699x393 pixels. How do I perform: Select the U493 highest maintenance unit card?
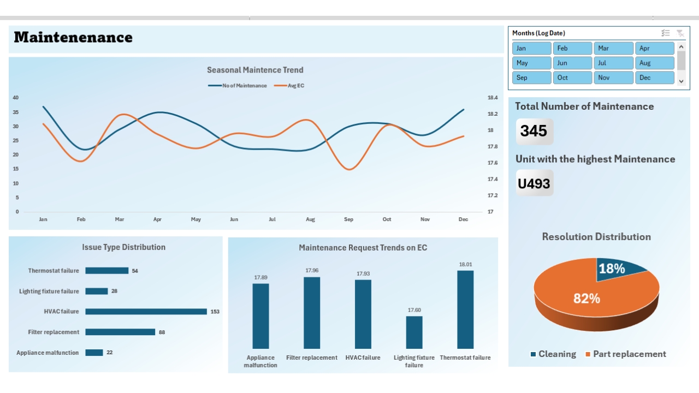[x=535, y=183]
